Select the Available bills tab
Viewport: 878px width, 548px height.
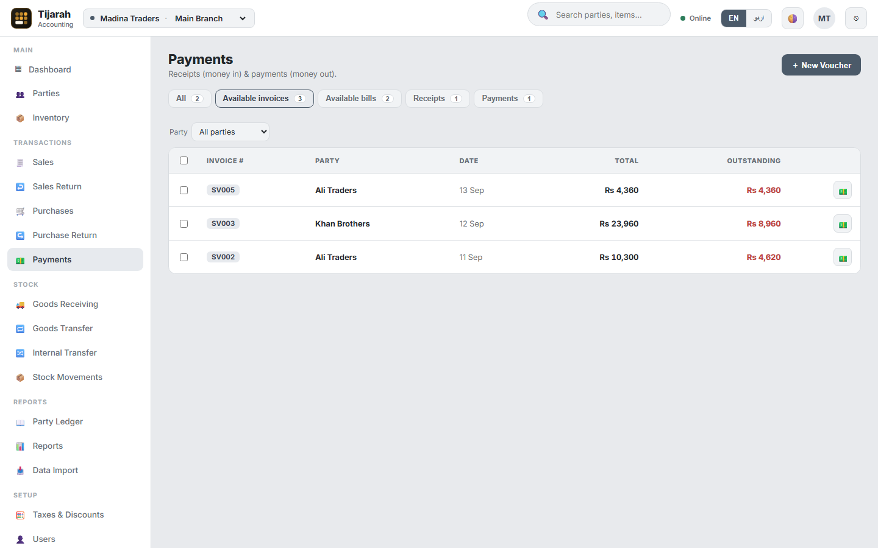pos(360,99)
